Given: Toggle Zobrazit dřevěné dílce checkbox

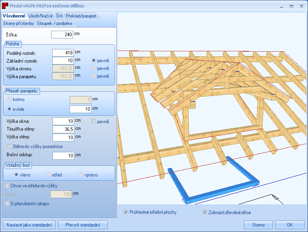Looking at the screenshot, I should (x=205, y=212).
